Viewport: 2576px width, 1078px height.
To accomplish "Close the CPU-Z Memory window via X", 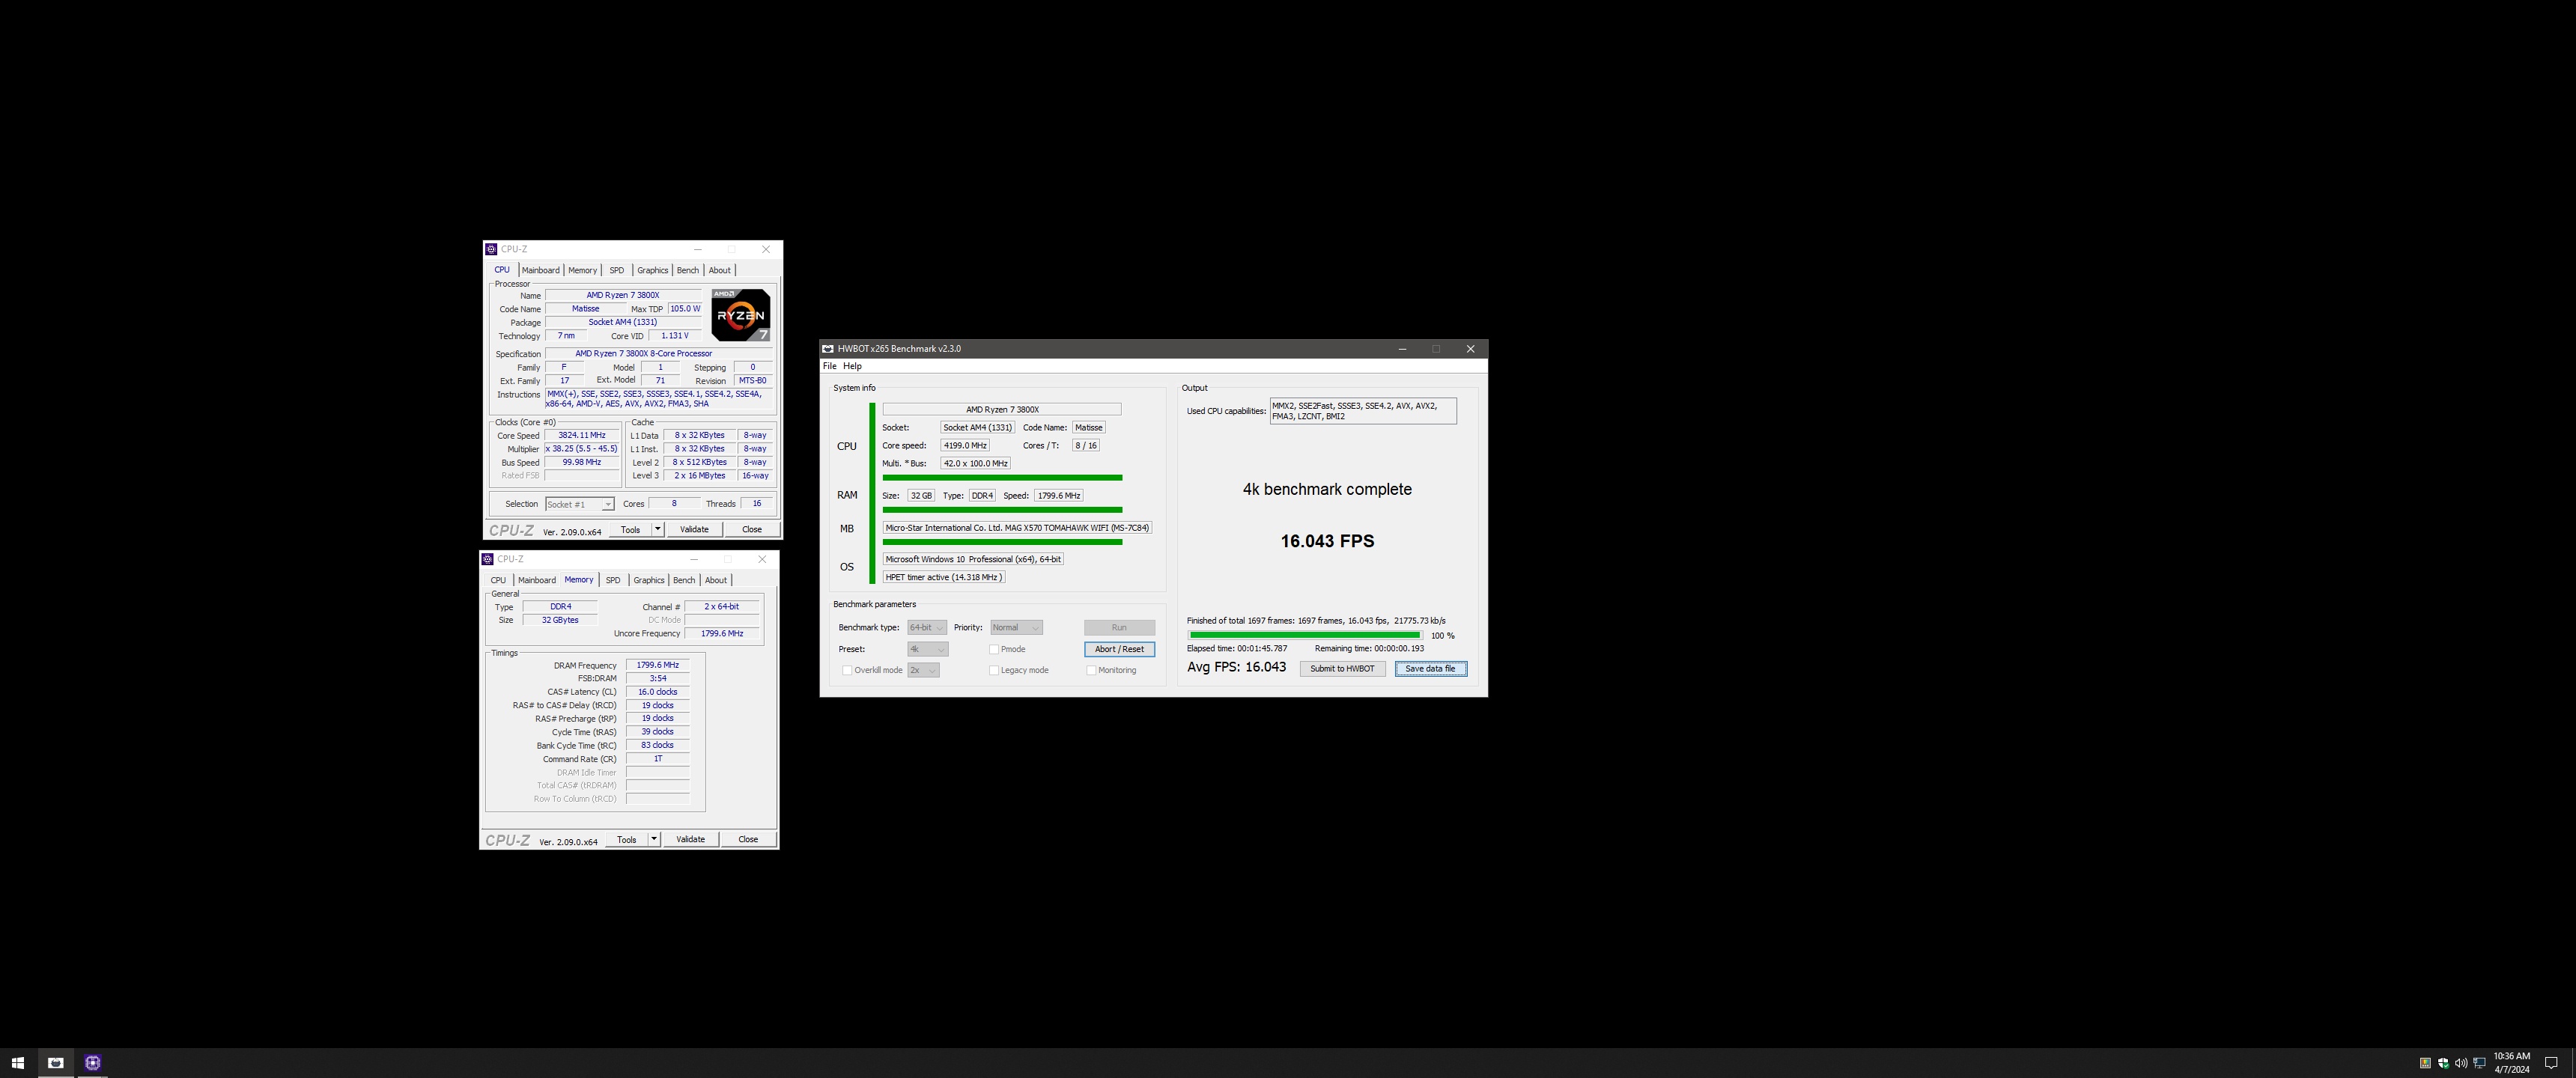I will [762, 559].
